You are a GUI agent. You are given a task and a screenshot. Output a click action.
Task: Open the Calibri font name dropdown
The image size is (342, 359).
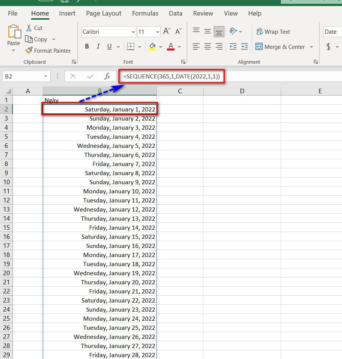pyautogui.click(x=133, y=32)
